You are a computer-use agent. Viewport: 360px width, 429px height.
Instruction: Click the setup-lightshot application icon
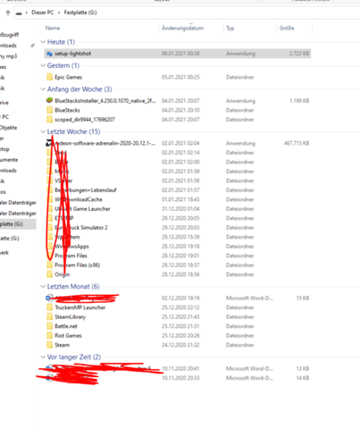pos(49,54)
